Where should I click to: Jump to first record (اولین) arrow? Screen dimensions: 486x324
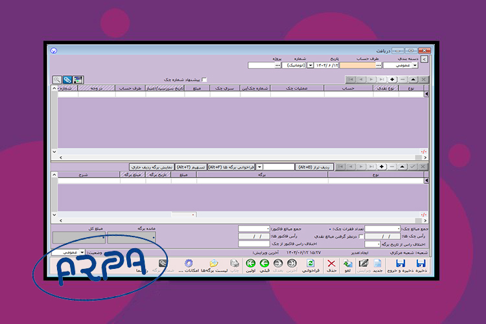251,264
